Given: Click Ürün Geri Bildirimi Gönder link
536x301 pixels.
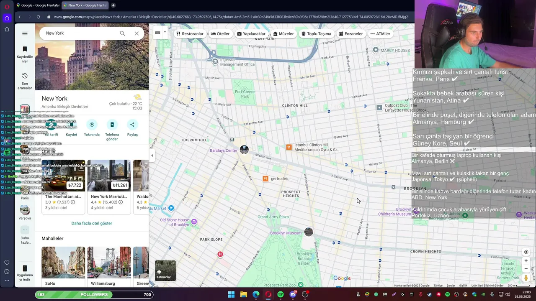Looking at the screenshot, I should click(487, 286).
